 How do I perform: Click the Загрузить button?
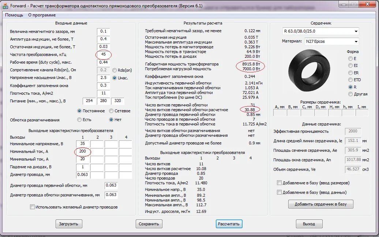click(x=69, y=224)
